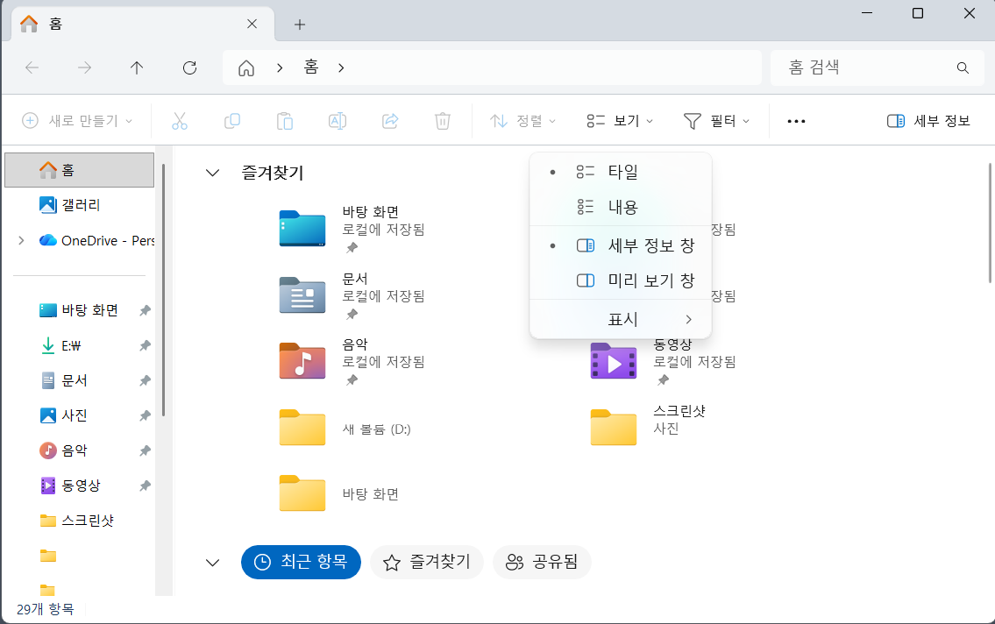The image size is (995, 624).
Task: Go forward with the right arrow
Action: coord(84,67)
